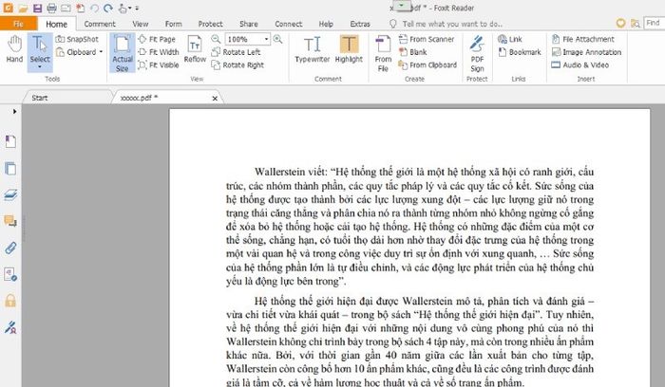
Task: Click the Bookmark button
Action: [522, 52]
